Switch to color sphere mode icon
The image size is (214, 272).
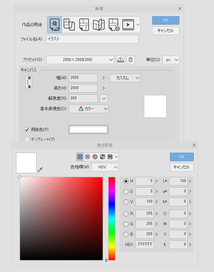point(95,157)
